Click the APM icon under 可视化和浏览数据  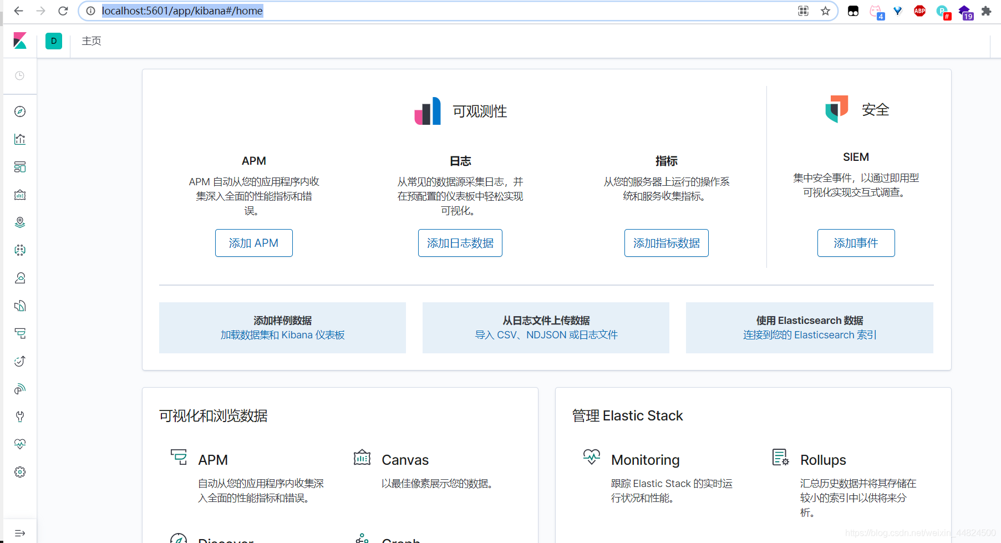click(x=179, y=457)
